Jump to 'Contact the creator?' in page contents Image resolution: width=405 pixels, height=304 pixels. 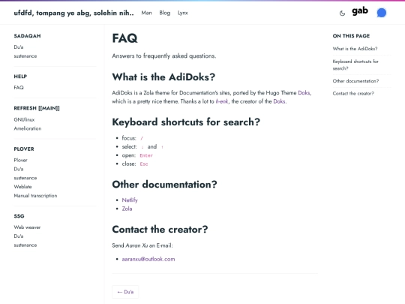coord(353,94)
